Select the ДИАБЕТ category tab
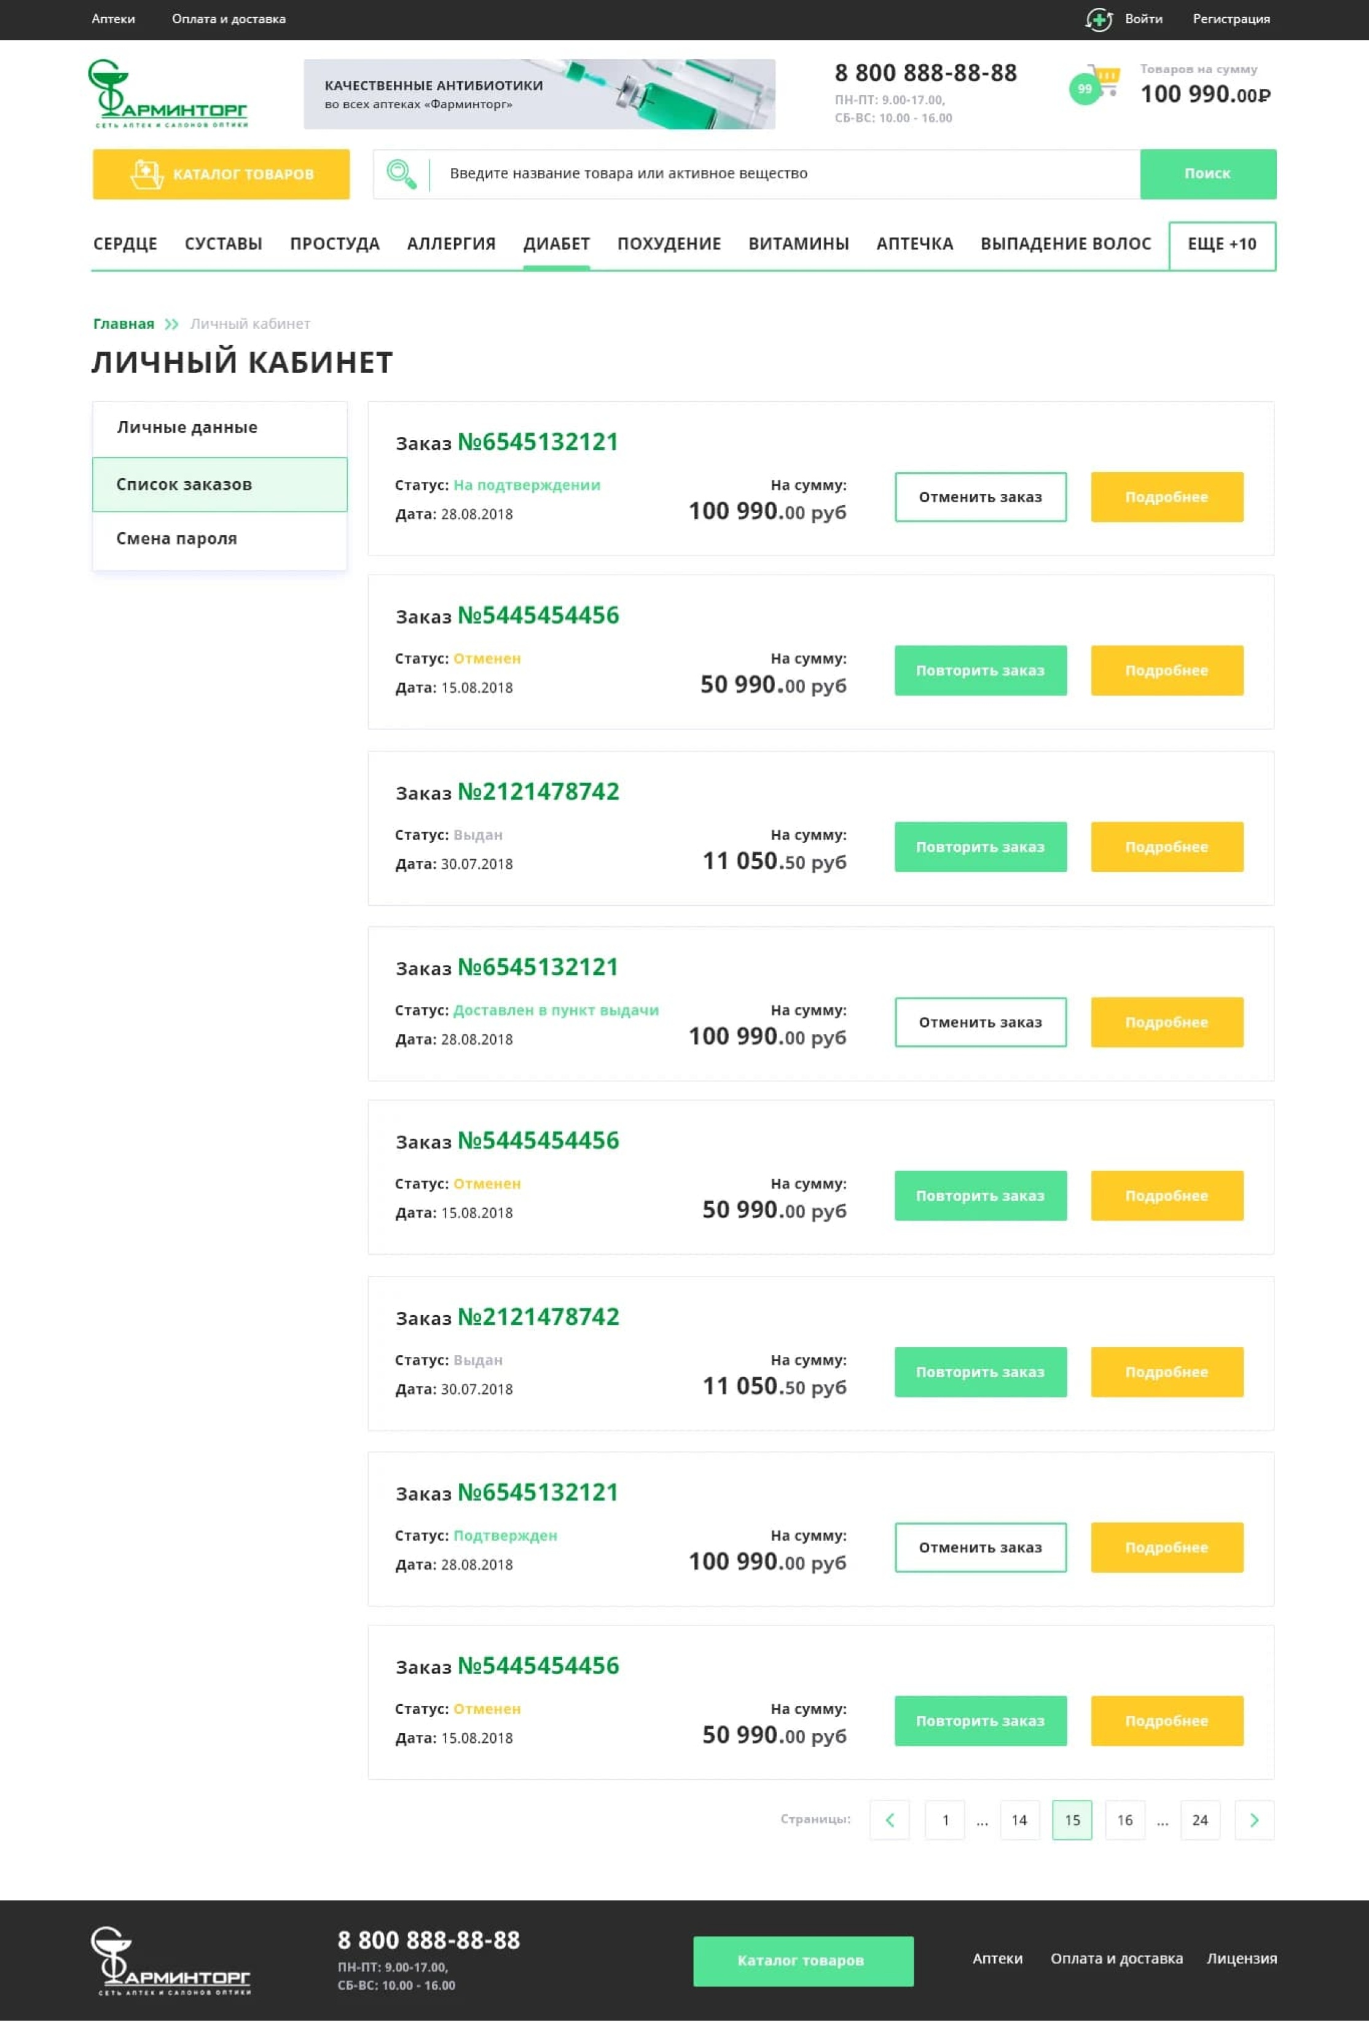 coord(557,245)
